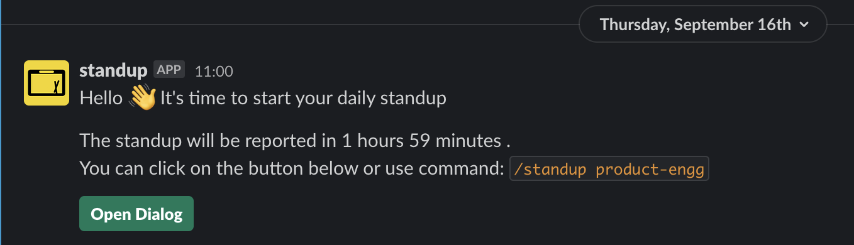Click the waving hand emoji
The height and width of the screenshot is (245, 854).
pyautogui.click(x=142, y=99)
